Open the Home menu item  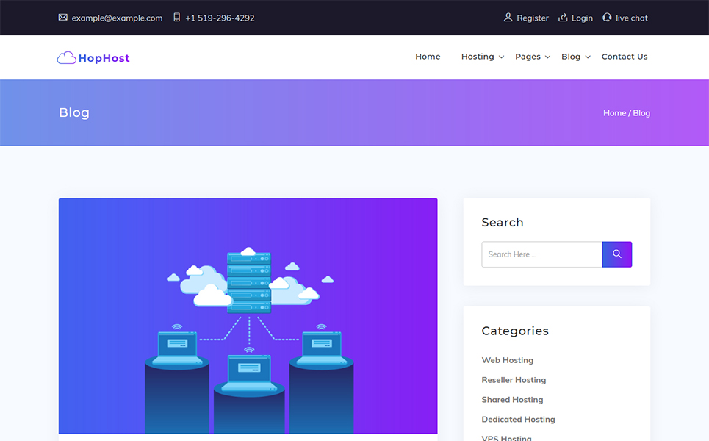(428, 57)
